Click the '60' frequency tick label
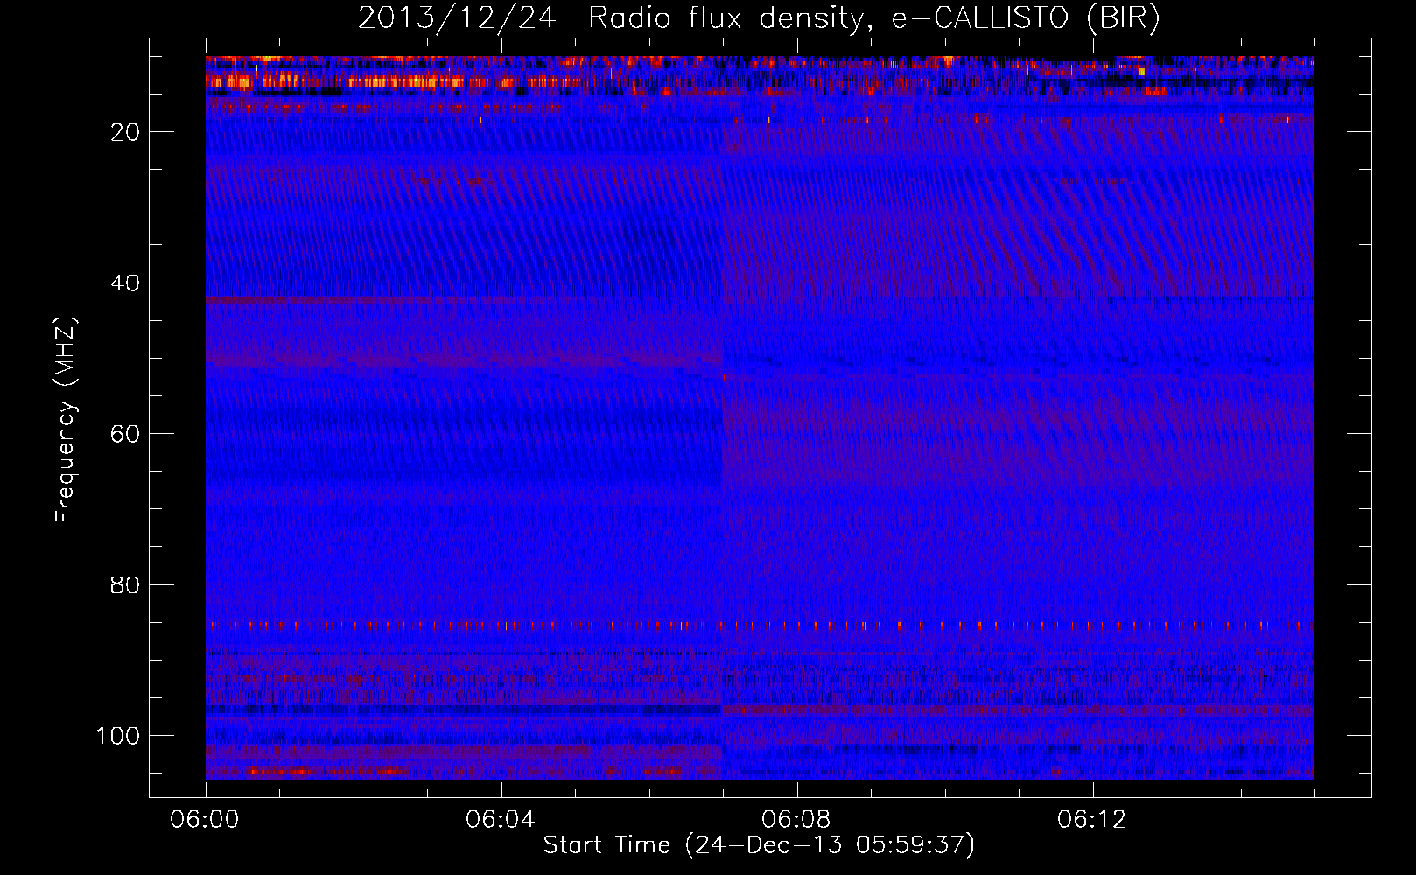Screen dimensions: 1416x875 tap(125, 434)
